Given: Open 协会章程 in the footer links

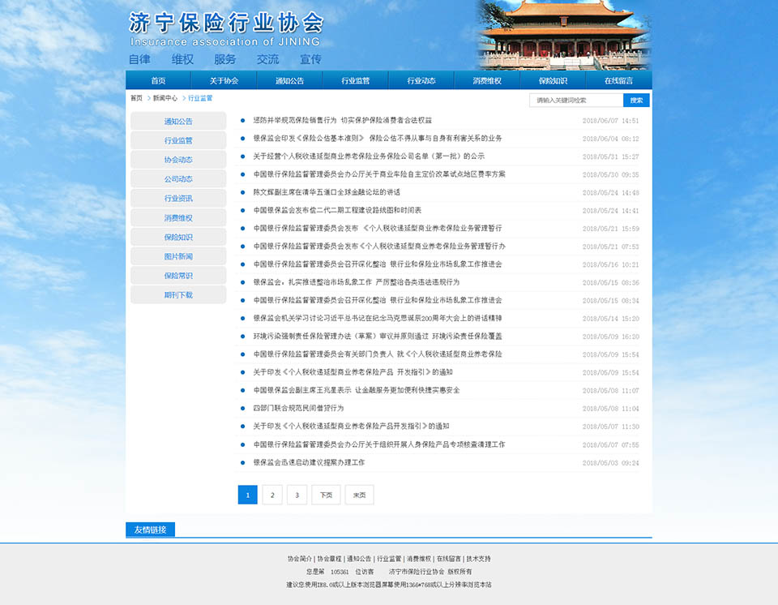Looking at the screenshot, I should pyautogui.click(x=330, y=559).
